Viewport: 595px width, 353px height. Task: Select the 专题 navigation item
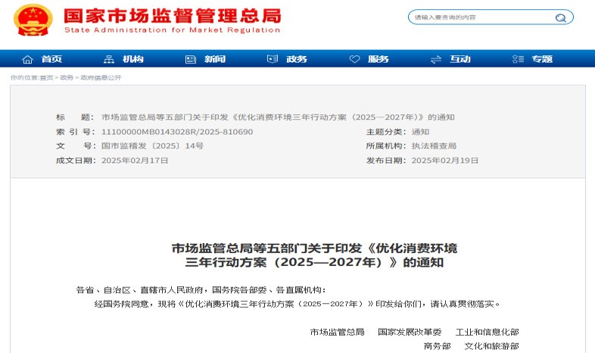coord(542,59)
